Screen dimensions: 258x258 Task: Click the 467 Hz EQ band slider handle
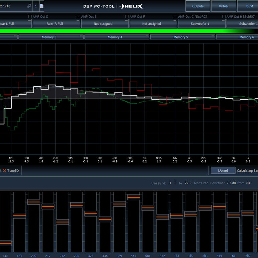pos(134,197)
